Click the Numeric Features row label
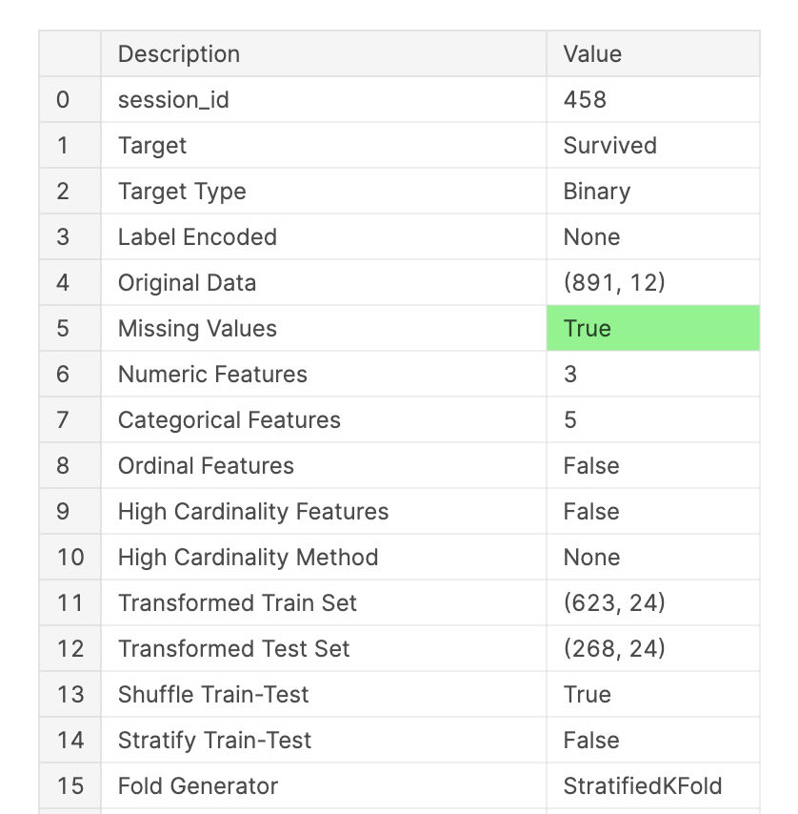The height and width of the screenshot is (814, 798). pyautogui.click(x=212, y=375)
